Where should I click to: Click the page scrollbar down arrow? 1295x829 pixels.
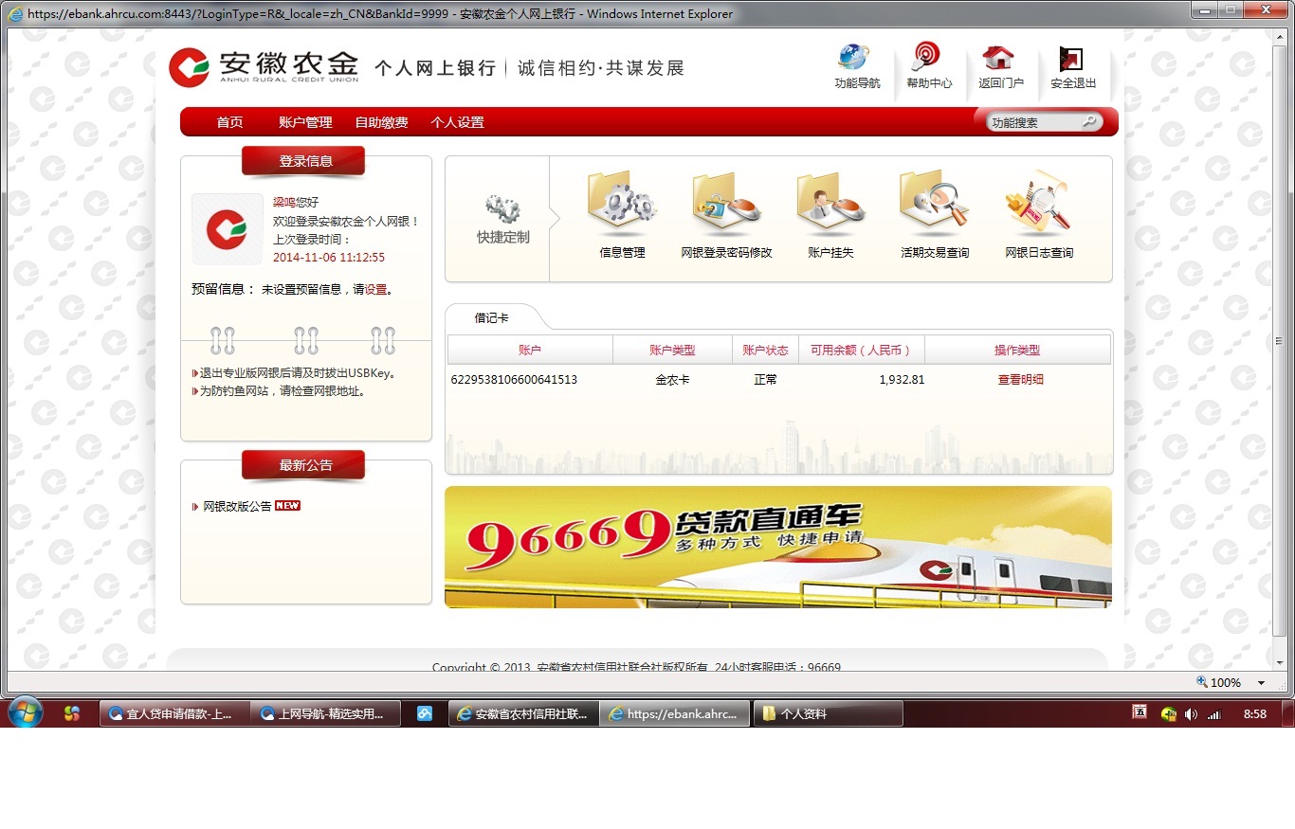1280,662
